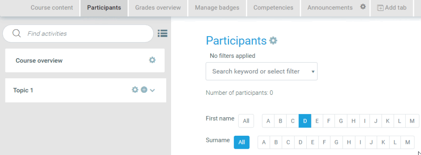Select First name All filter
Image resolution: width=421 pixels, height=155 pixels.
(x=246, y=121)
